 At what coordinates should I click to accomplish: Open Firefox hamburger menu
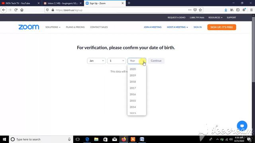[x=251, y=10]
